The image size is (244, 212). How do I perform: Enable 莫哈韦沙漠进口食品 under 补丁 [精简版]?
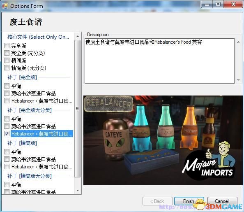coord(7,159)
